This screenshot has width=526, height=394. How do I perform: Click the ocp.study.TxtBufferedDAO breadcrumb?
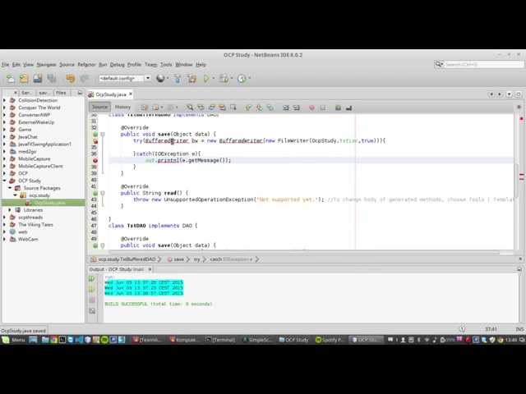coord(123,259)
